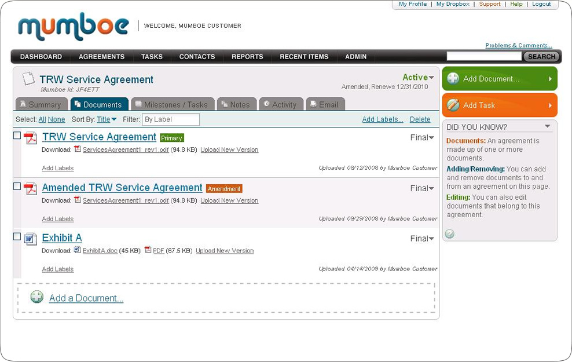Screen dimensions: 572x362
Task: Click the green plus icon next to Add a Document
Action: click(x=37, y=297)
